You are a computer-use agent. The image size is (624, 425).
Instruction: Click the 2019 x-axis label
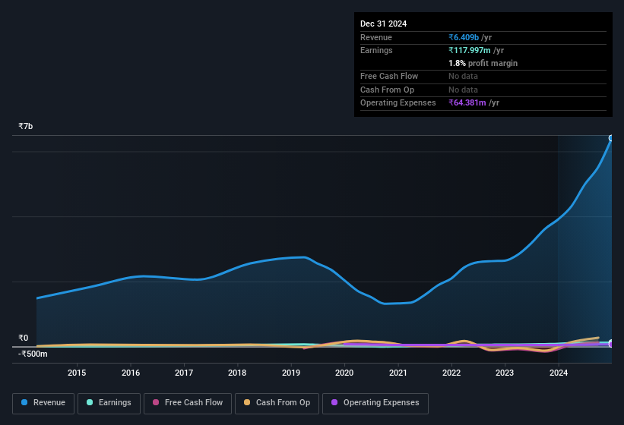(x=291, y=373)
